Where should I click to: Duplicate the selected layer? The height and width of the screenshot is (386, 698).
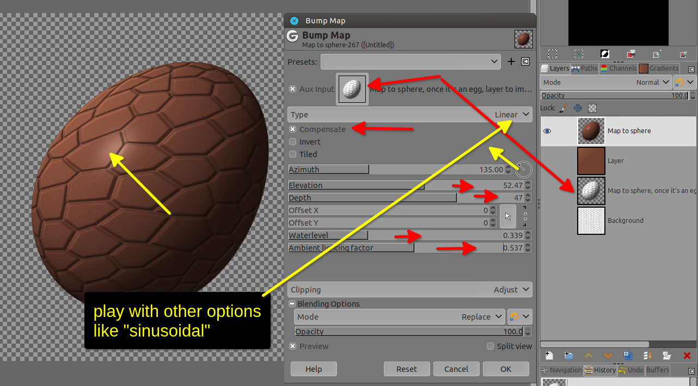pos(628,356)
